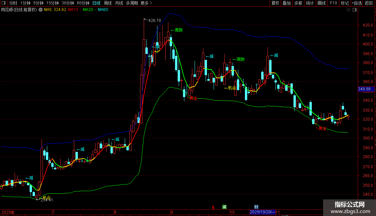Select the 5分钟 period
The image size is (376, 216).
38,3
